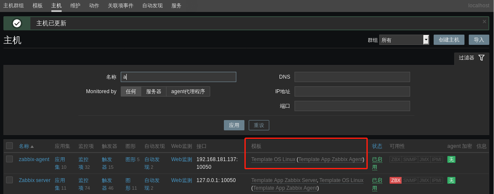Click the green 无 encryption badge for Zabbix server
Image resolution: width=494 pixels, height=194 pixels.
click(x=452, y=180)
